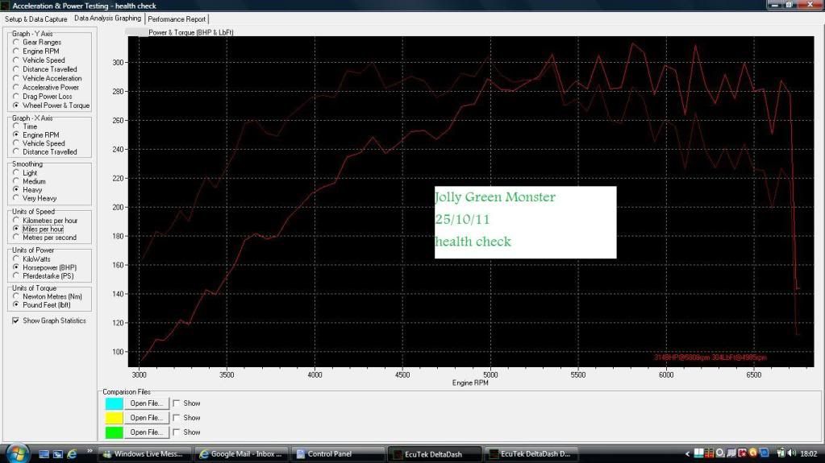825x463 pixels.
Task: Launch Internet Explorer from Quick Launch
Action: [72, 454]
